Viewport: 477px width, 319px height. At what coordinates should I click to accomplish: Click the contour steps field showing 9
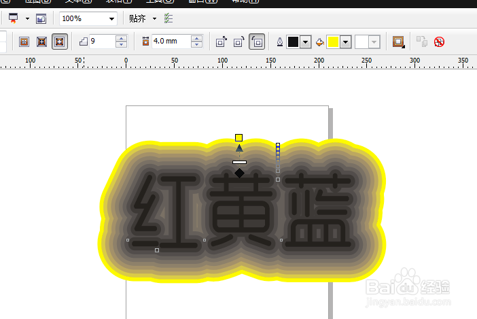click(102, 41)
